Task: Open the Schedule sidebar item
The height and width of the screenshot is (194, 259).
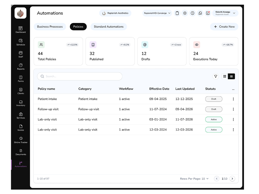Action: click(x=21, y=42)
